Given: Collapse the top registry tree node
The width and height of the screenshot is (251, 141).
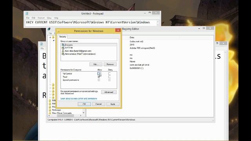Looking at the screenshot, I should point(50,37).
